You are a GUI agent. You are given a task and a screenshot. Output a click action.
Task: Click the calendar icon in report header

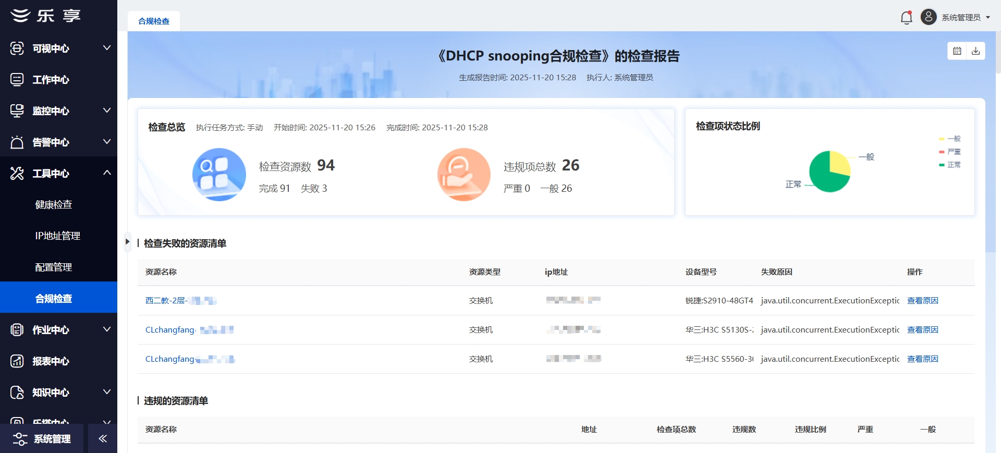click(957, 51)
